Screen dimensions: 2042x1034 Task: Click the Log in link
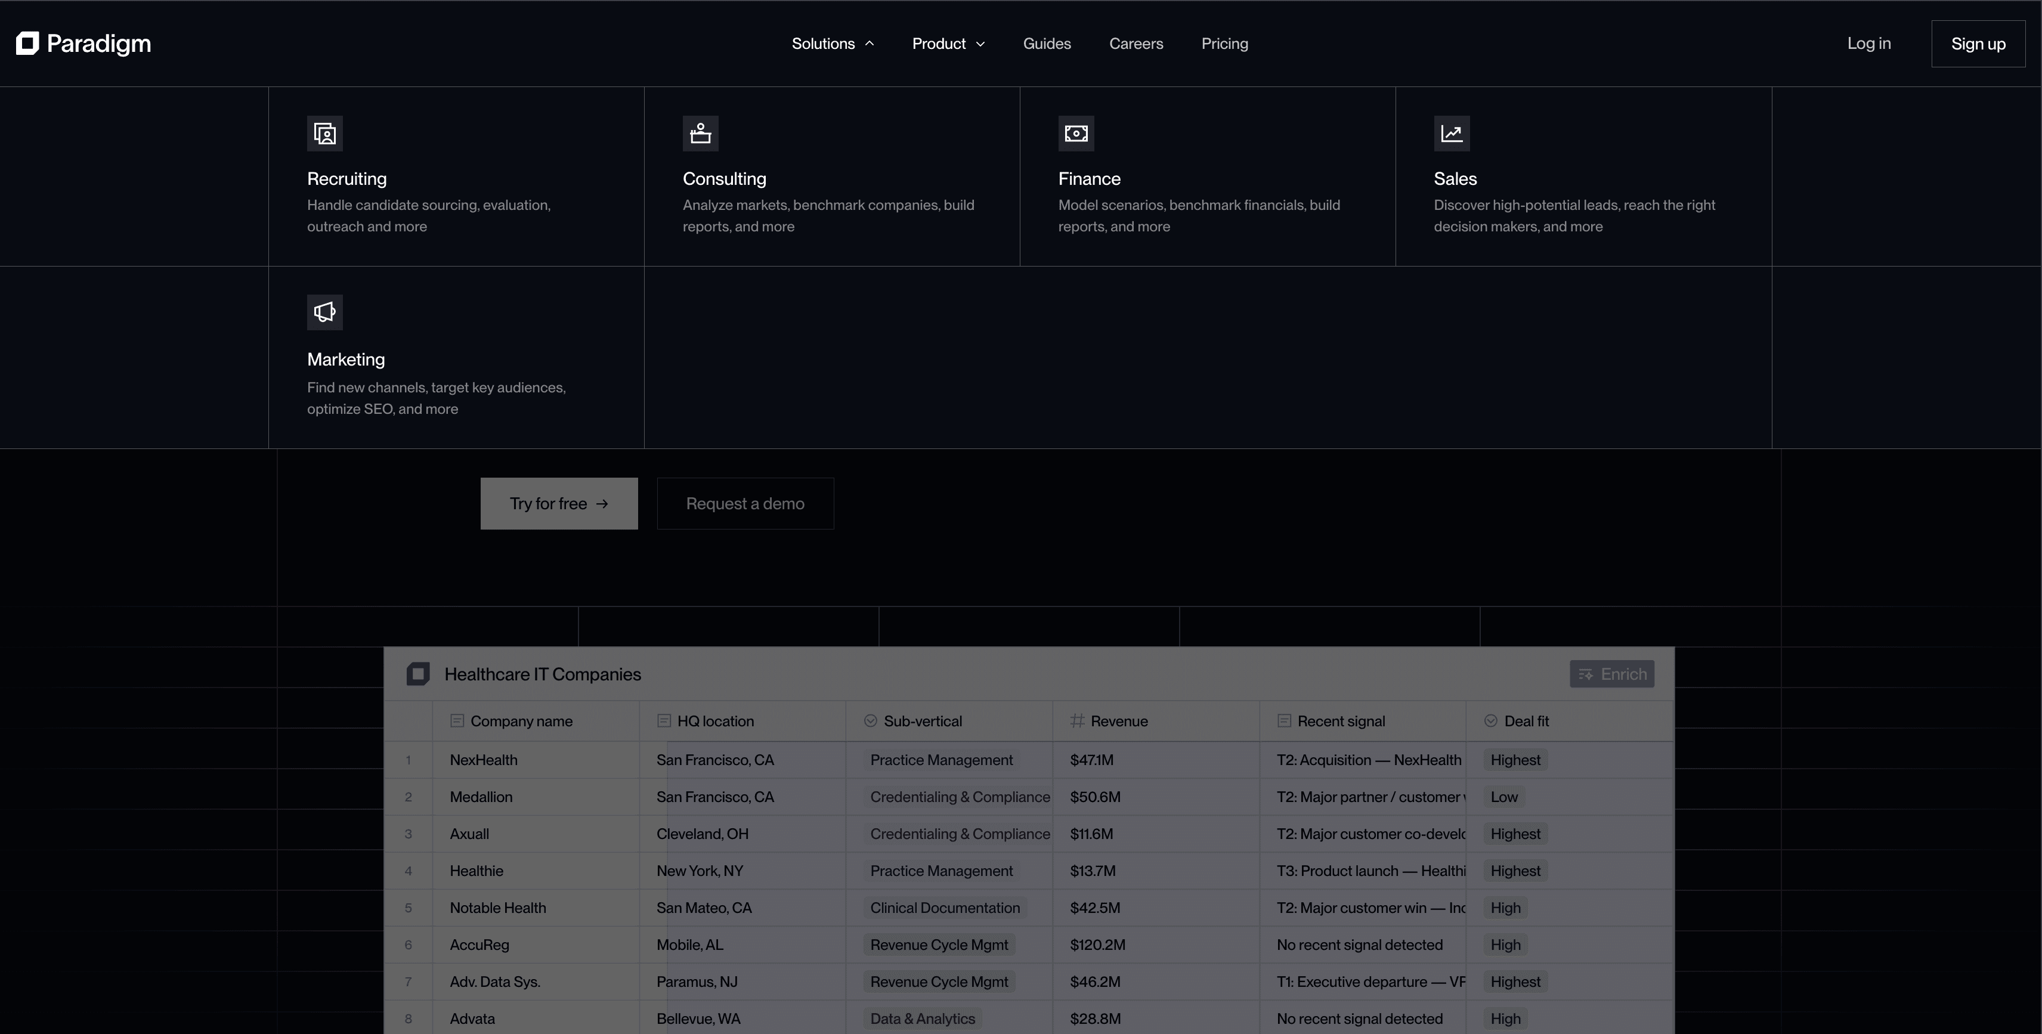pos(1868,44)
